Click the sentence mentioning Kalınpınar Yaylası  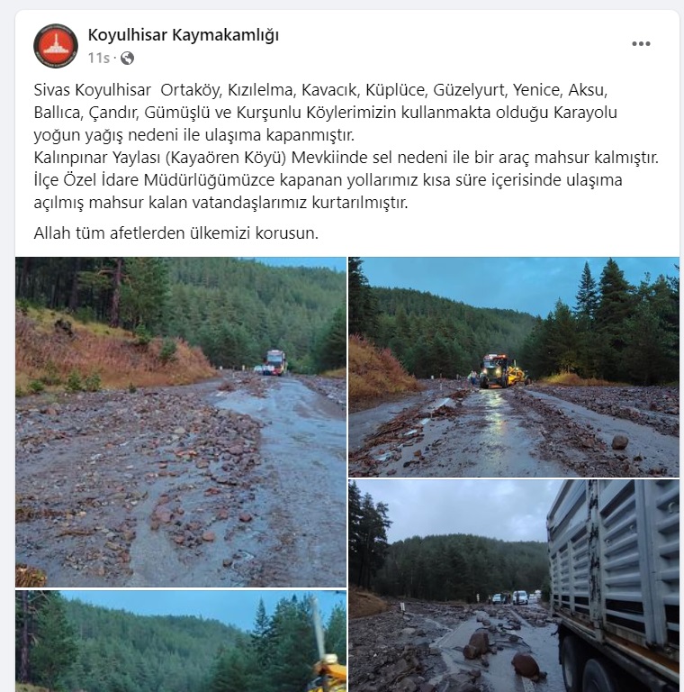click(x=346, y=158)
